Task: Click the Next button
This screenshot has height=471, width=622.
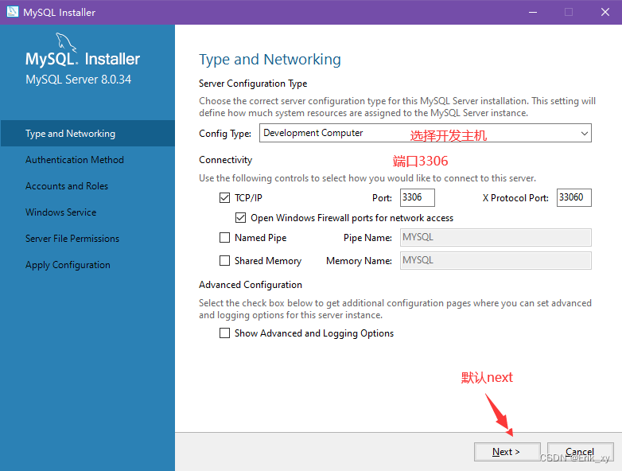Action: point(507,452)
